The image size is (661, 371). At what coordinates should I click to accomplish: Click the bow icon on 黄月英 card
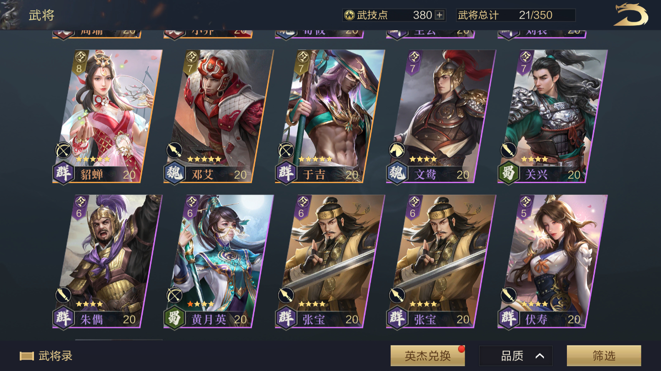point(174,295)
